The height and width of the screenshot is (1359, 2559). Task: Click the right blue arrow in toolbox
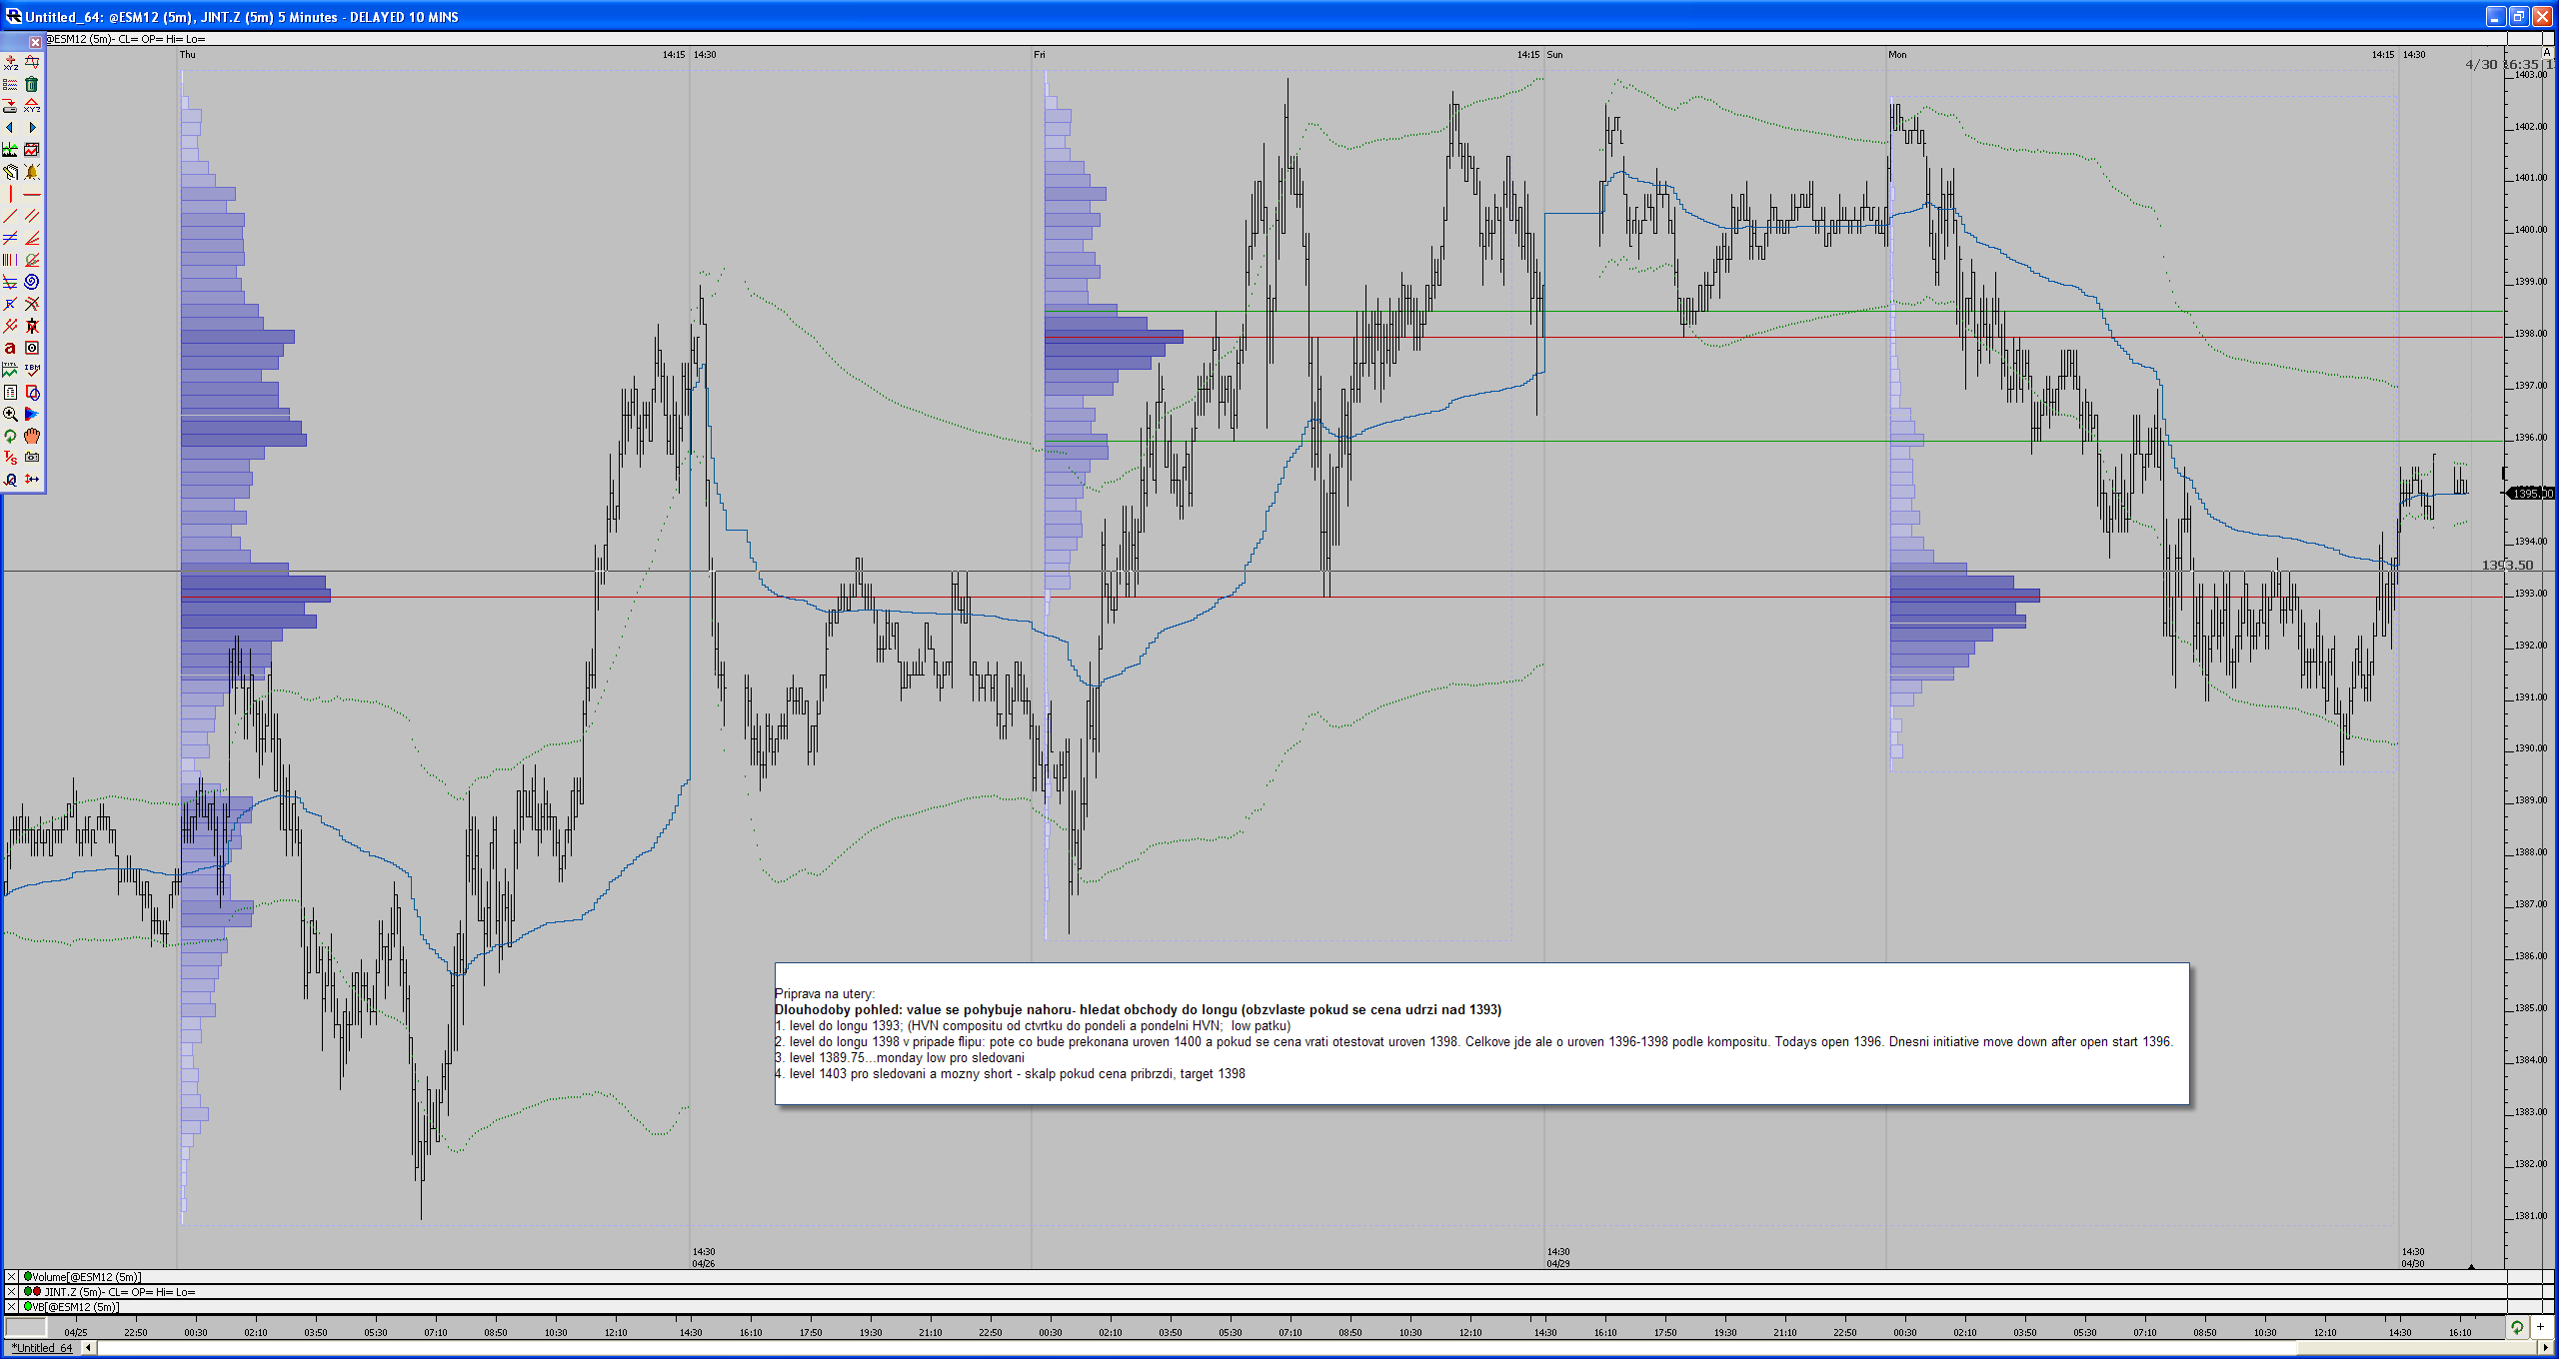coord(32,128)
